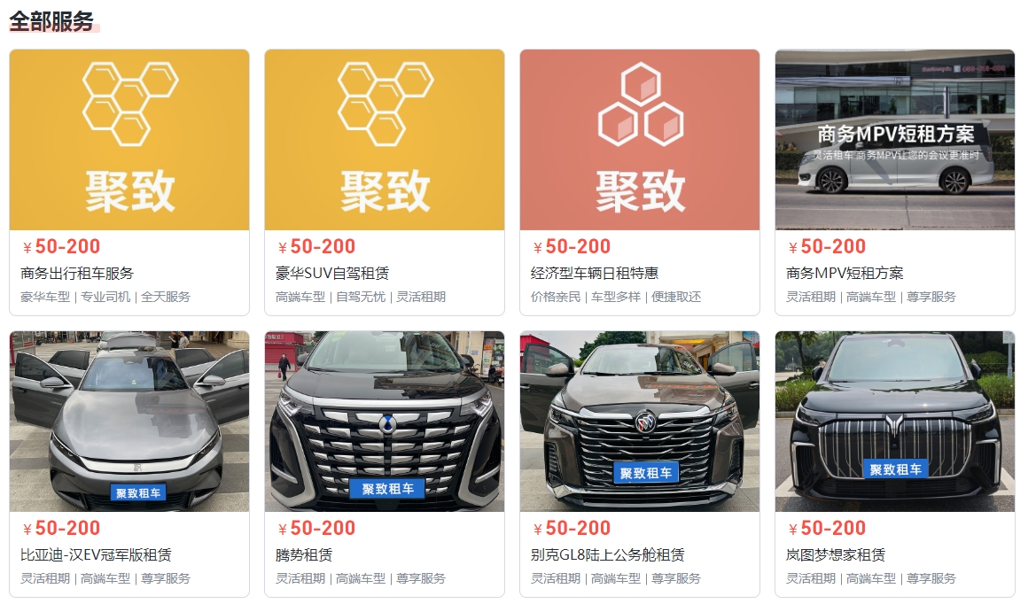Click the three-hexagon icon on 经济型车辆日租特惠 card
The width and height of the screenshot is (1028, 604).
coord(641,104)
